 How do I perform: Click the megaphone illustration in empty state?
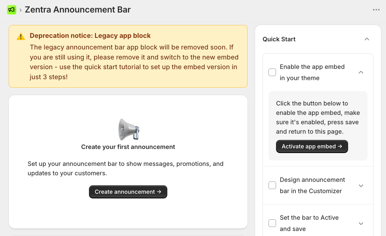128,129
